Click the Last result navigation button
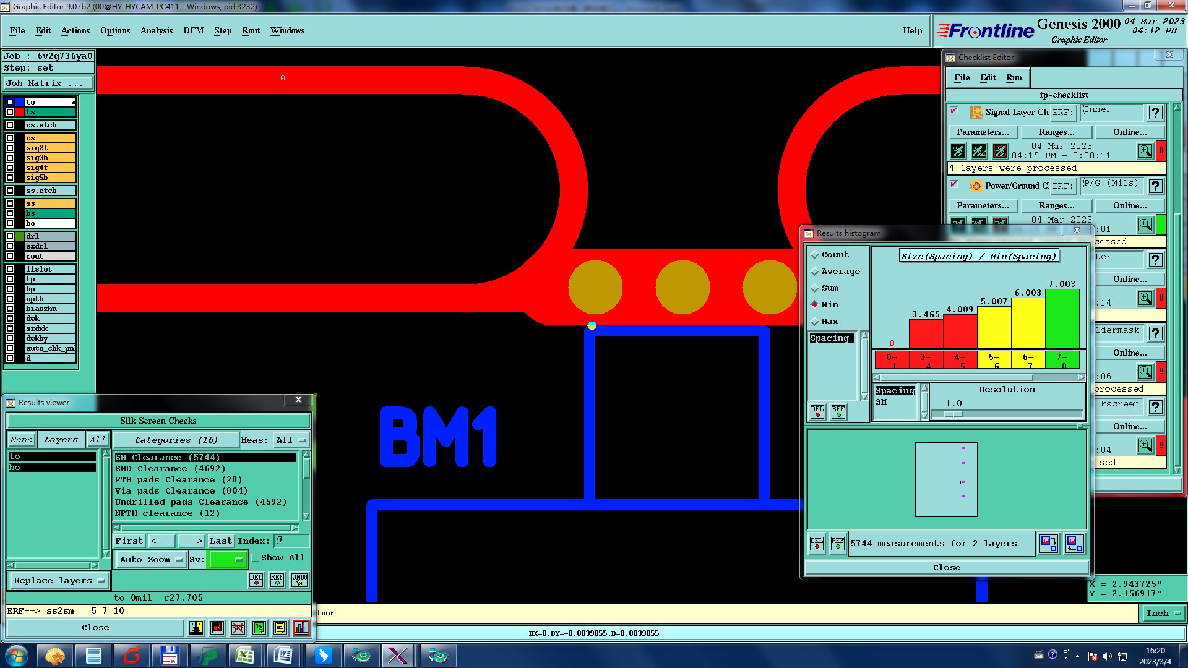This screenshot has height=668, width=1188. [x=220, y=541]
